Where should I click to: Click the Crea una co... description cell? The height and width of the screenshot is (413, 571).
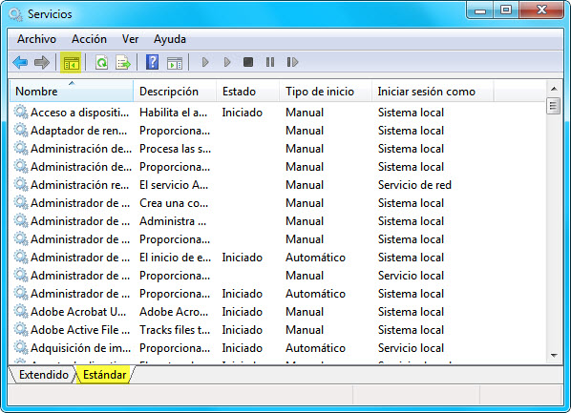pos(174,203)
